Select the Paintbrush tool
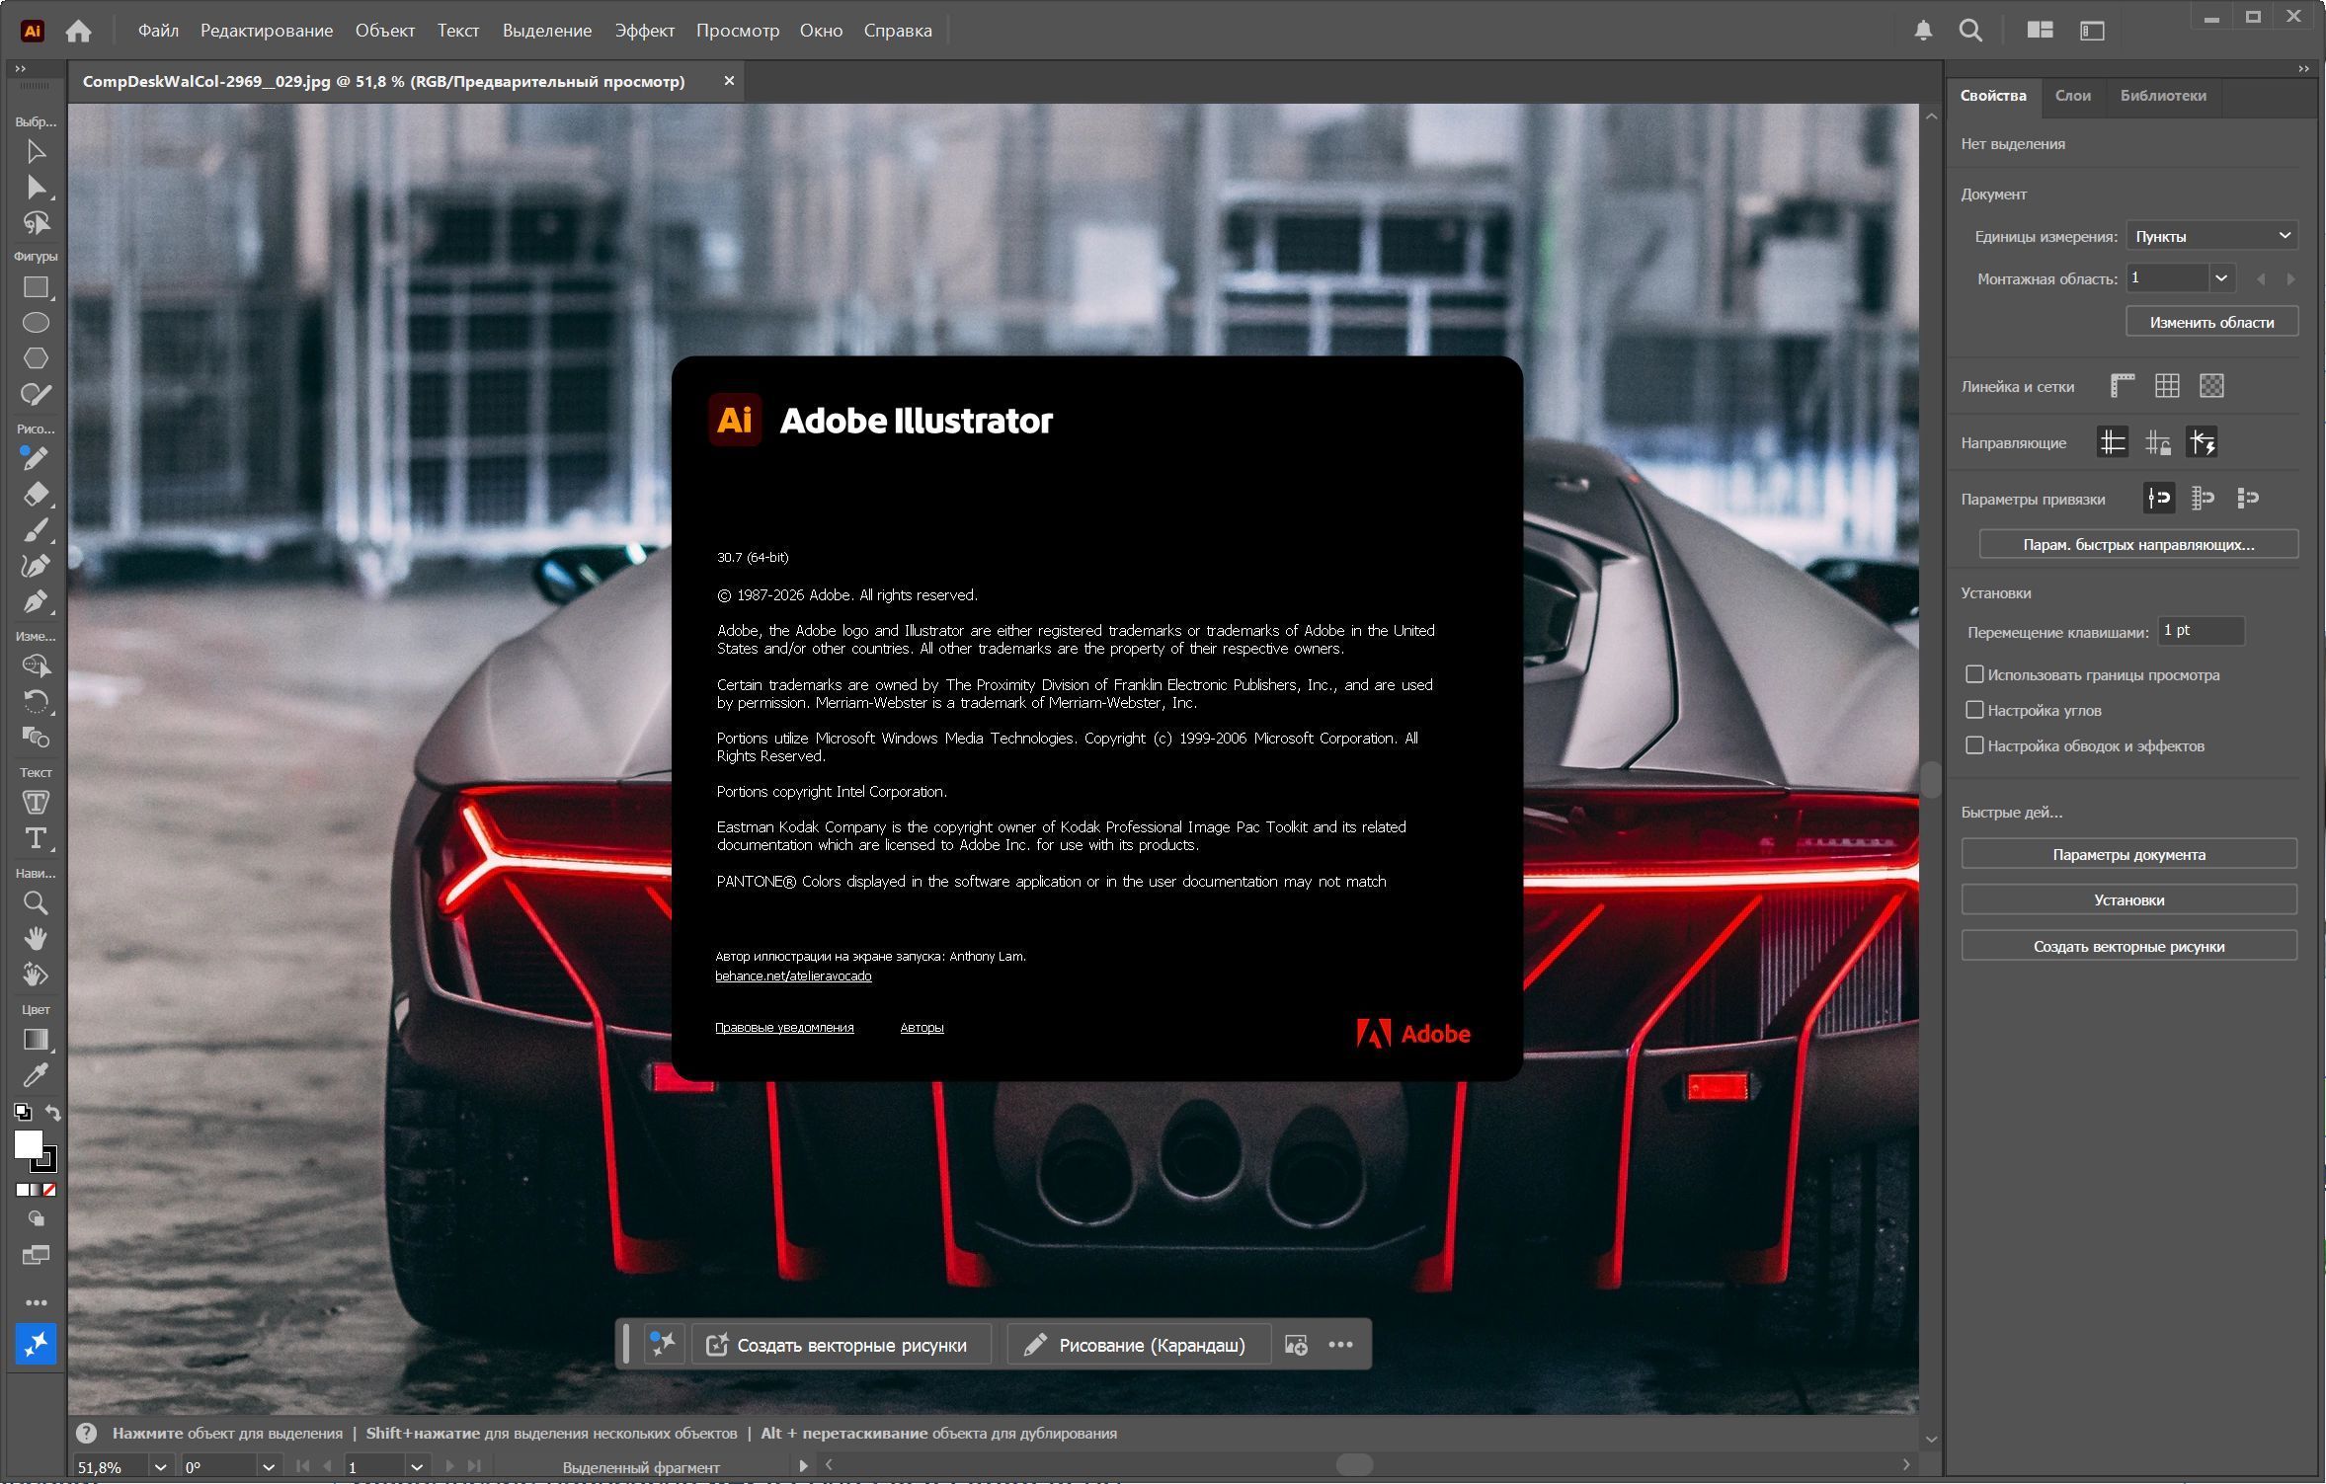2326x1484 pixels. (36, 530)
